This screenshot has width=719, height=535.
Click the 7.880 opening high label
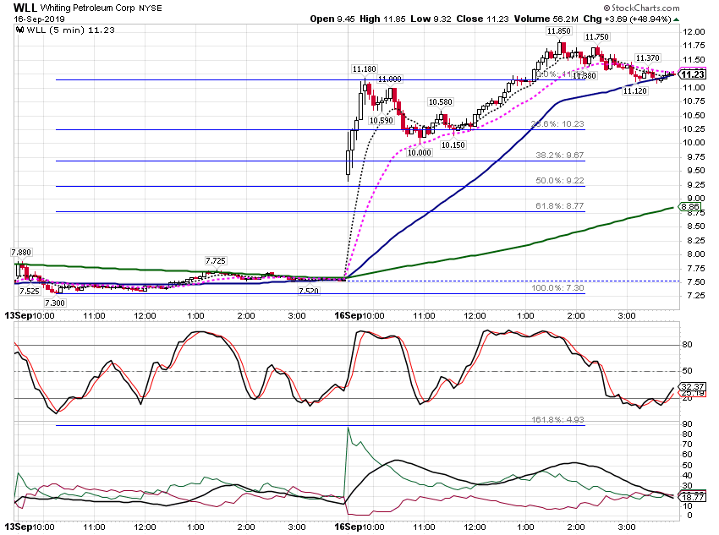[x=21, y=253]
